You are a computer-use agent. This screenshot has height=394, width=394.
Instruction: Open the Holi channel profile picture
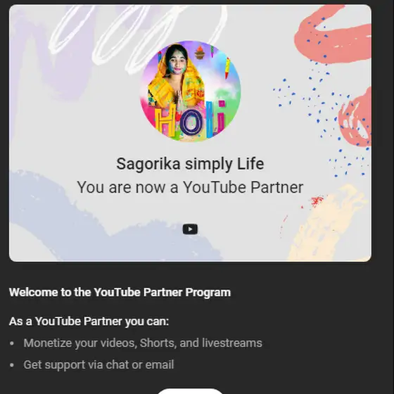[x=190, y=91]
